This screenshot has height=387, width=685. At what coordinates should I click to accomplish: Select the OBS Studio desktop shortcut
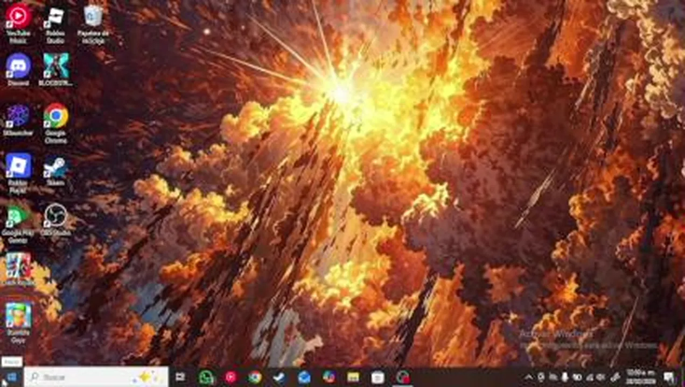click(55, 220)
